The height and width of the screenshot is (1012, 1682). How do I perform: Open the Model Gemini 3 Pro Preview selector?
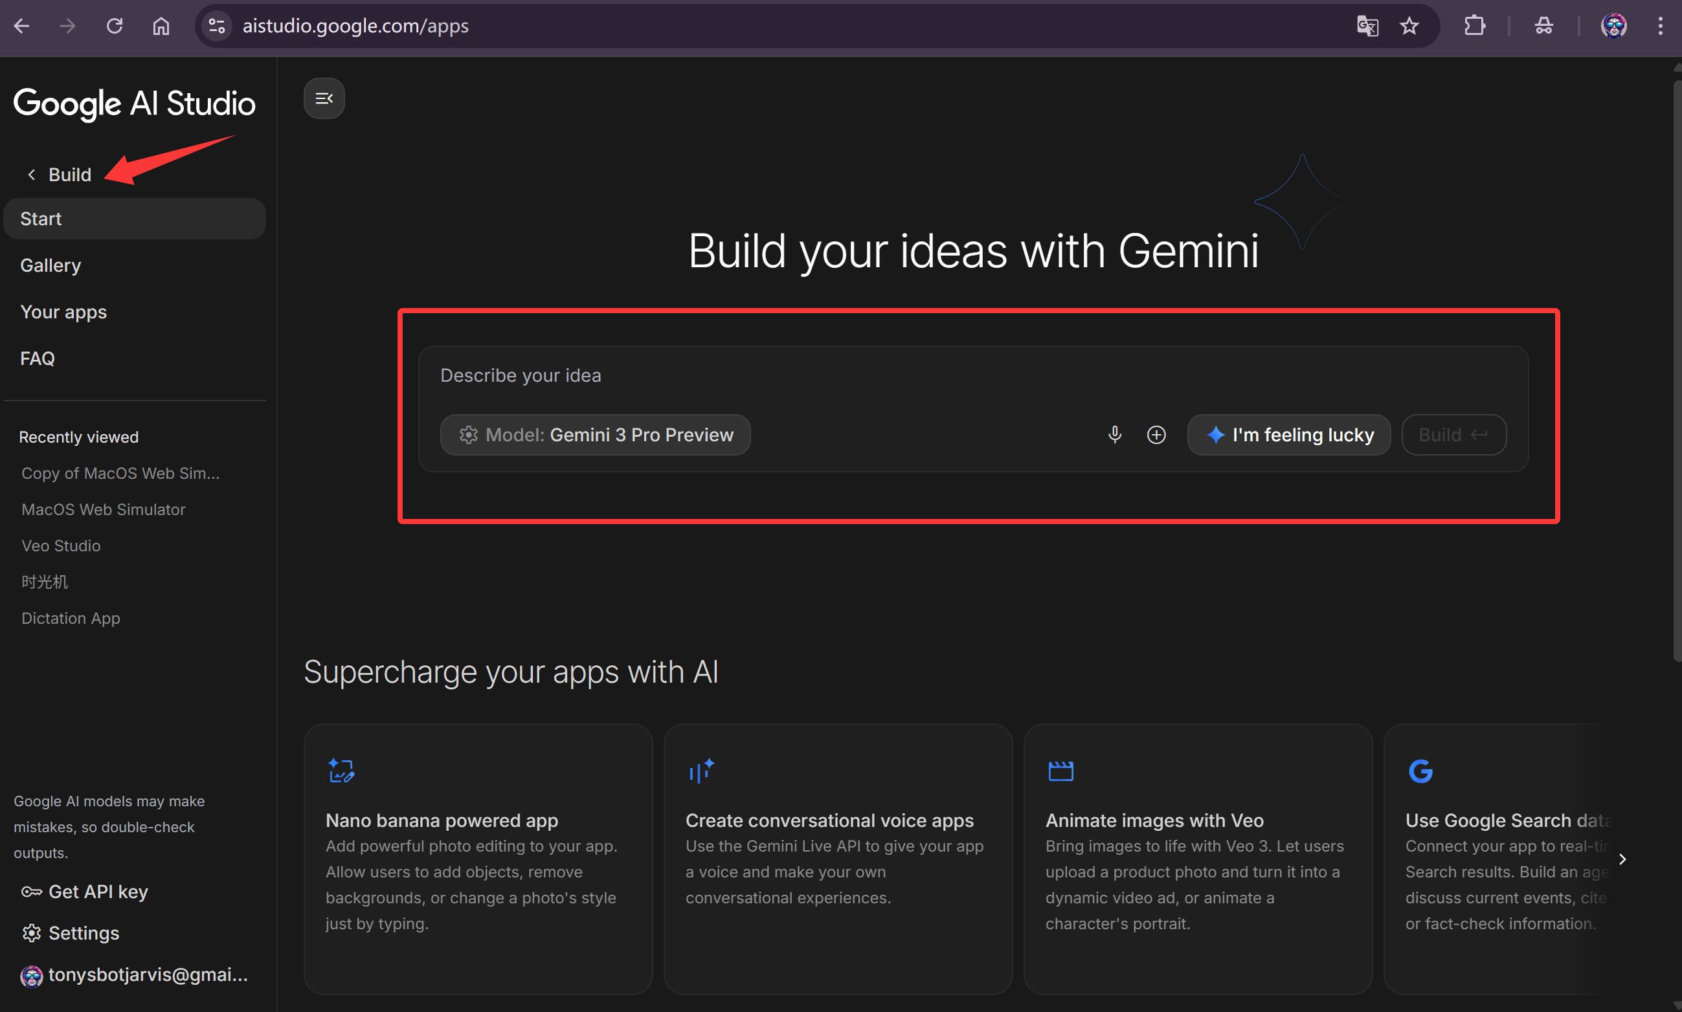tap(595, 435)
